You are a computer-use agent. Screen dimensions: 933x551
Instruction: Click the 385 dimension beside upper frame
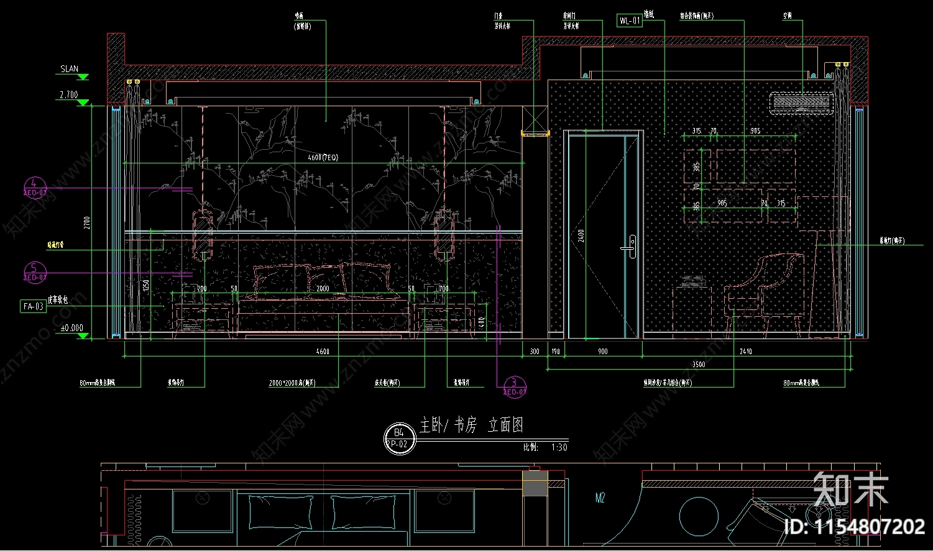(697, 166)
